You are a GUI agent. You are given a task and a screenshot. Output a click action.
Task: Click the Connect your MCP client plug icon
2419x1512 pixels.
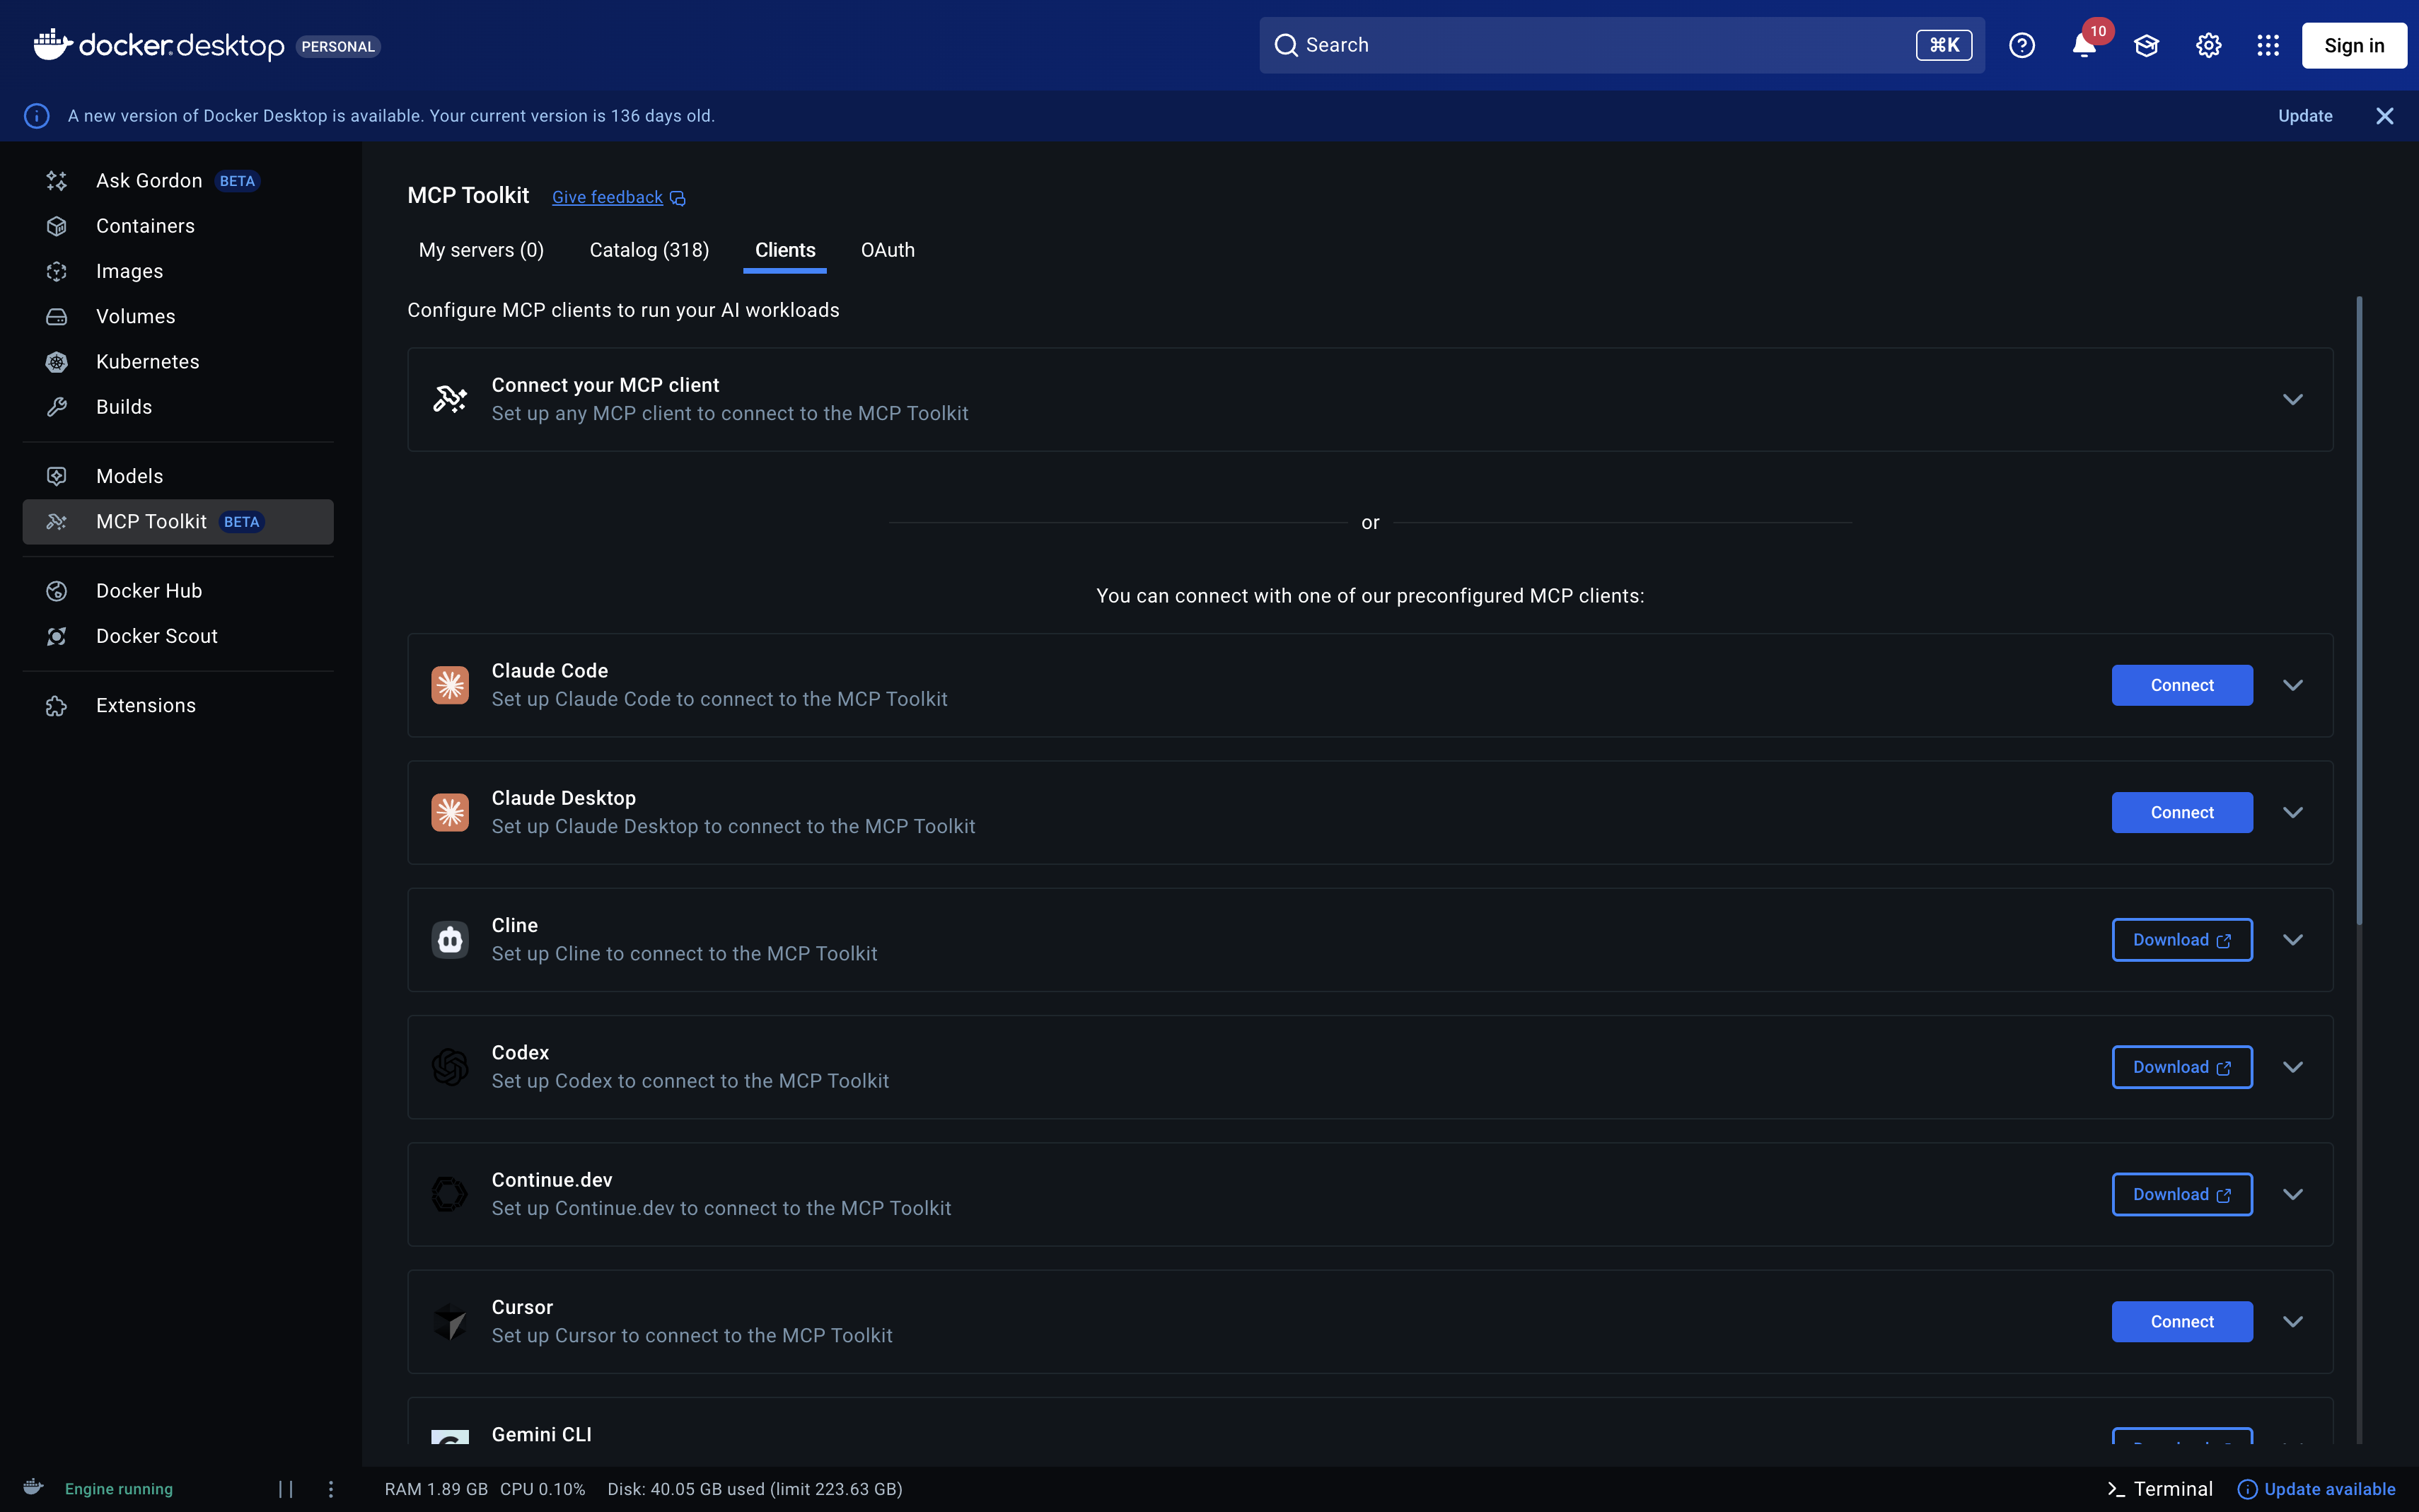(450, 399)
